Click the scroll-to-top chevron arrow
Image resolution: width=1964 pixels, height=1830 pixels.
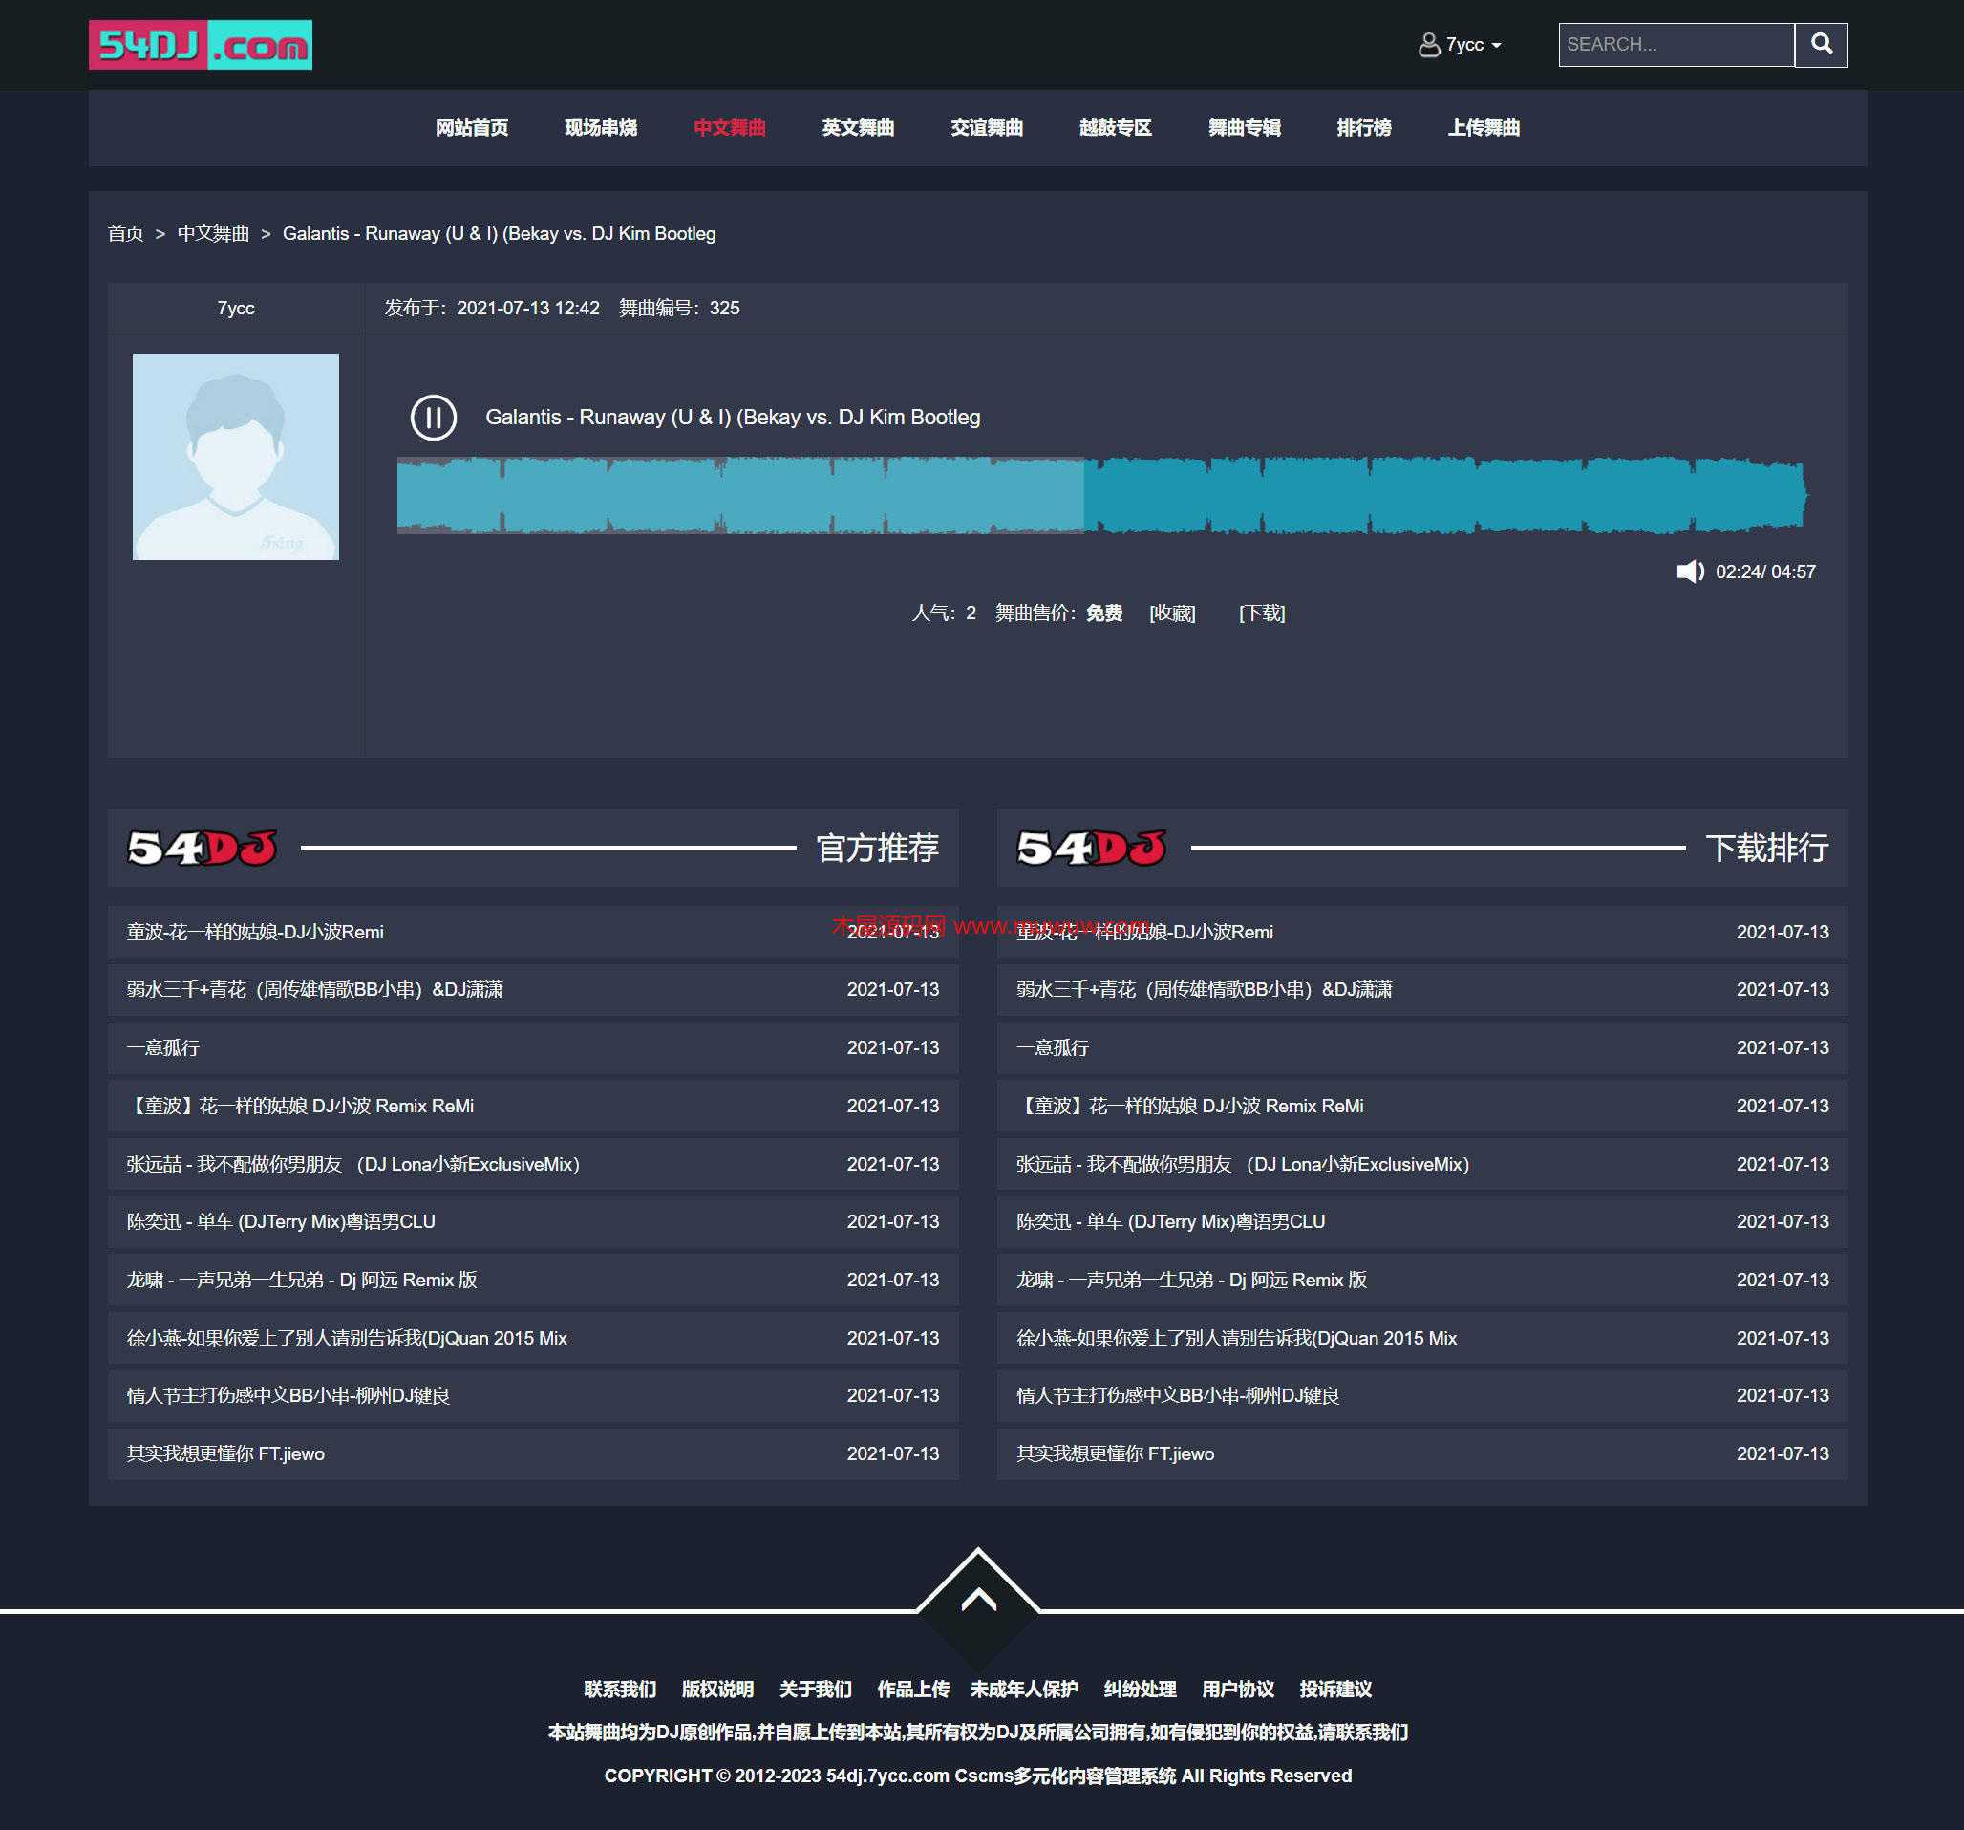pyautogui.click(x=977, y=1600)
